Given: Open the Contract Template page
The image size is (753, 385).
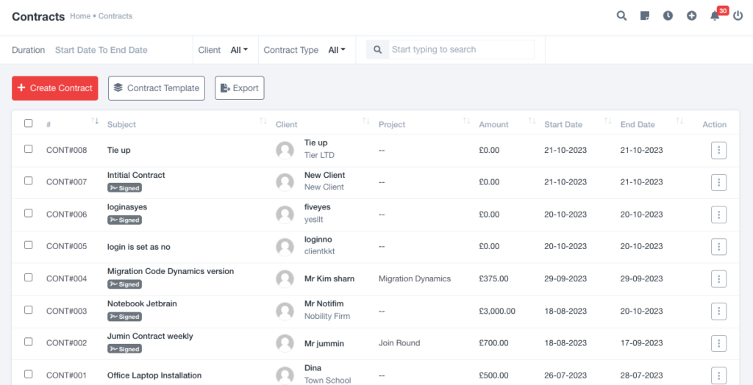Looking at the screenshot, I should [x=157, y=88].
